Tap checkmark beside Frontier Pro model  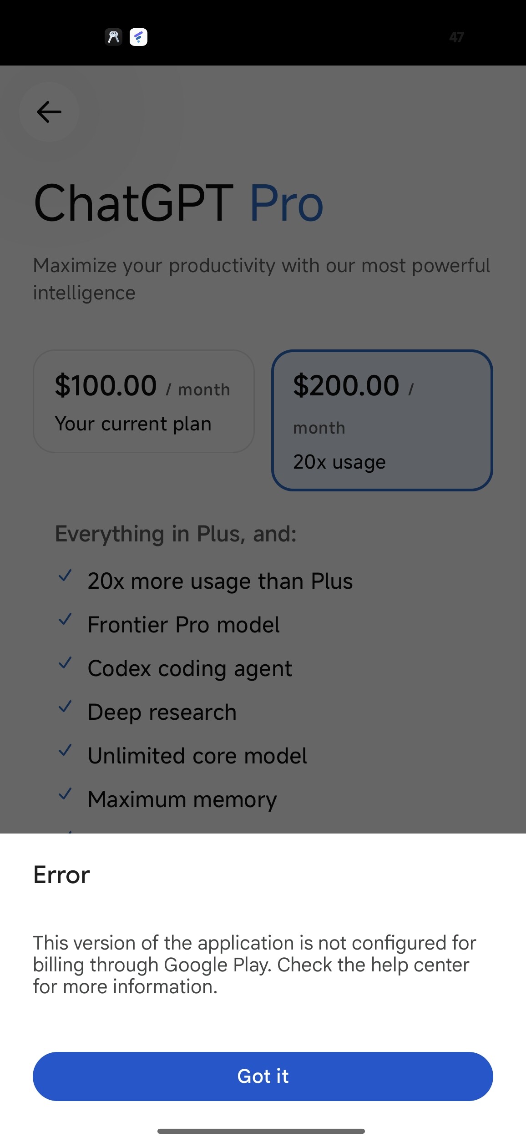coord(66,619)
